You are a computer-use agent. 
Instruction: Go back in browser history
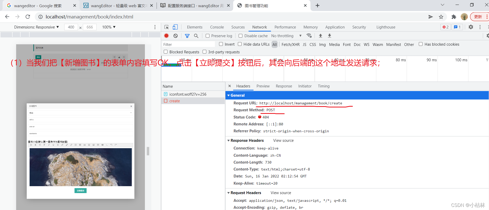point(7,17)
